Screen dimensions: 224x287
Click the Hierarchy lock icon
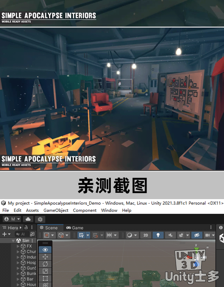[26, 228]
